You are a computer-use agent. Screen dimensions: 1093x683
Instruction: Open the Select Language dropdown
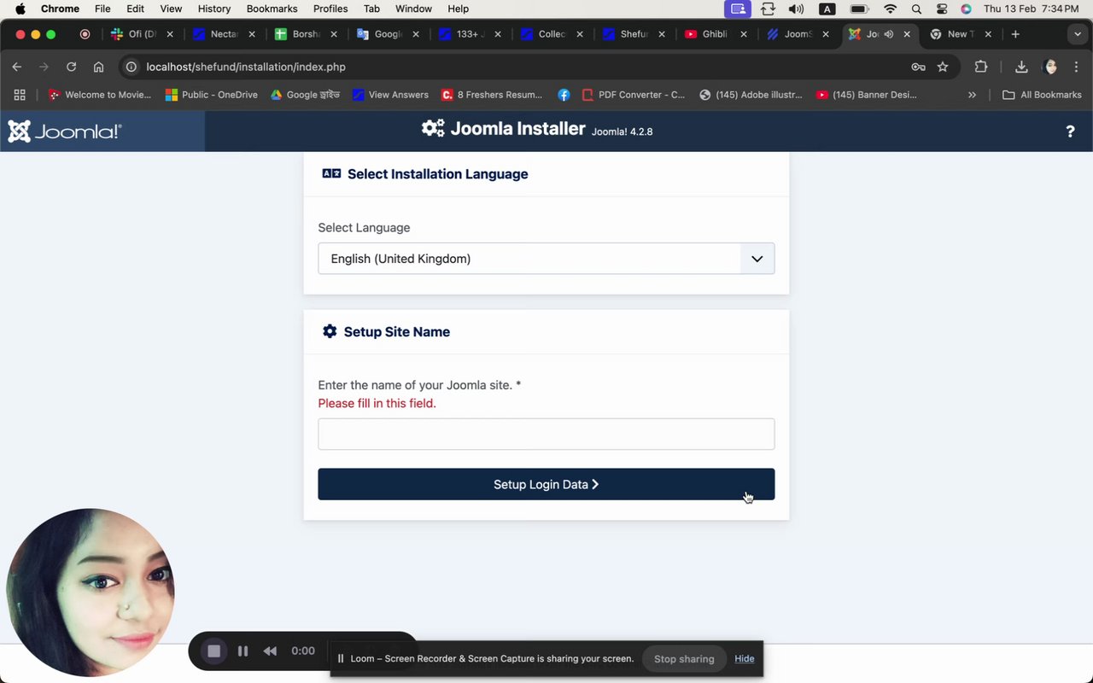pyautogui.click(x=546, y=259)
